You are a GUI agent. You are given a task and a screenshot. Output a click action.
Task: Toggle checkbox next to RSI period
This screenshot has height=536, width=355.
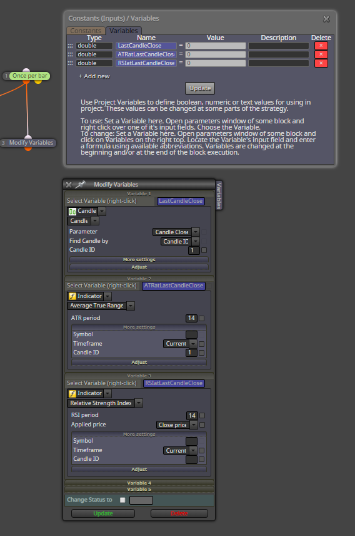[x=202, y=415]
